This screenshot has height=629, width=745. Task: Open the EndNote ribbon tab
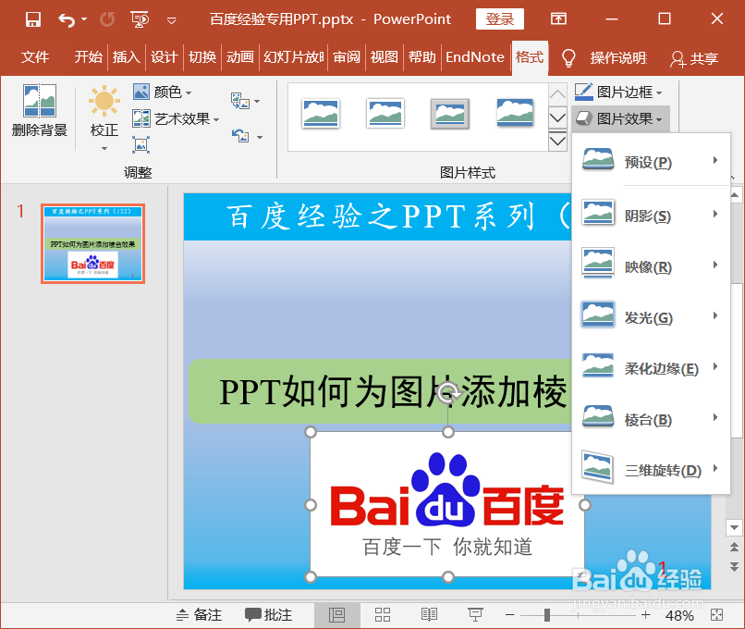tap(475, 57)
